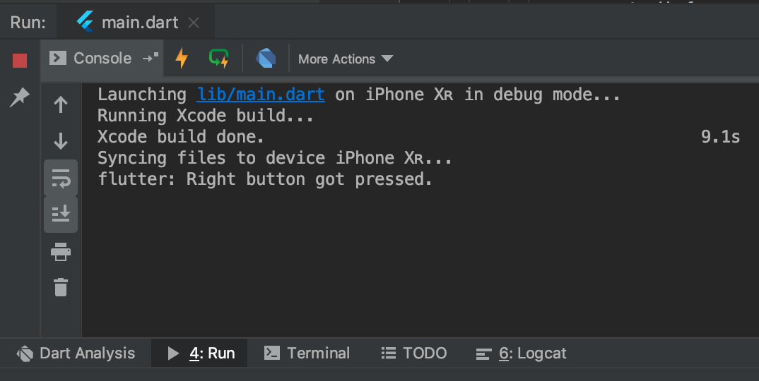Select the Console tab
This screenshot has width=759, height=381.
point(91,59)
